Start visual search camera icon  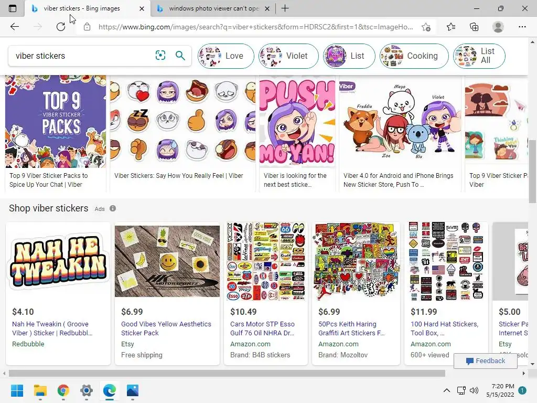tap(160, 55)
